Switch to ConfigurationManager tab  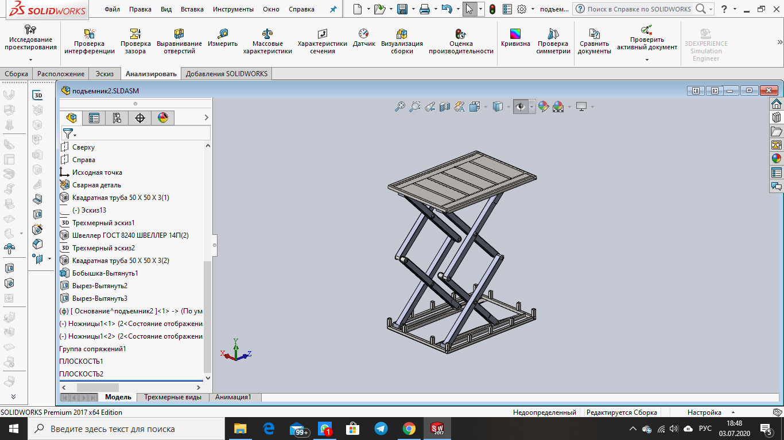pyautogui.click(x=117, y=118)
